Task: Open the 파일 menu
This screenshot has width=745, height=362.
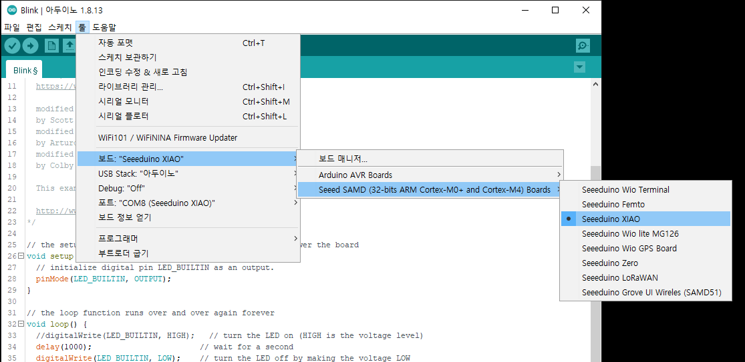Action: pos(12,27)
